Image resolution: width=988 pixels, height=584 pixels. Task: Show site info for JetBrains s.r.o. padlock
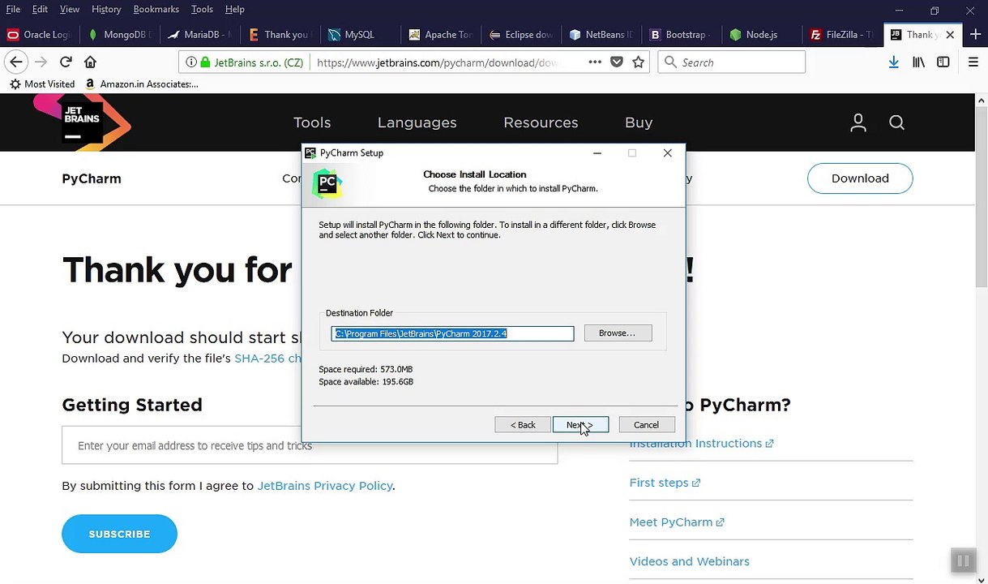point(205,62)
